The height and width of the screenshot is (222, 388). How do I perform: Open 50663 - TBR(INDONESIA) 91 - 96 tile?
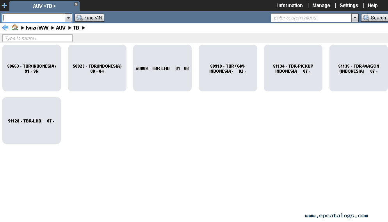[x=32, y=68]
